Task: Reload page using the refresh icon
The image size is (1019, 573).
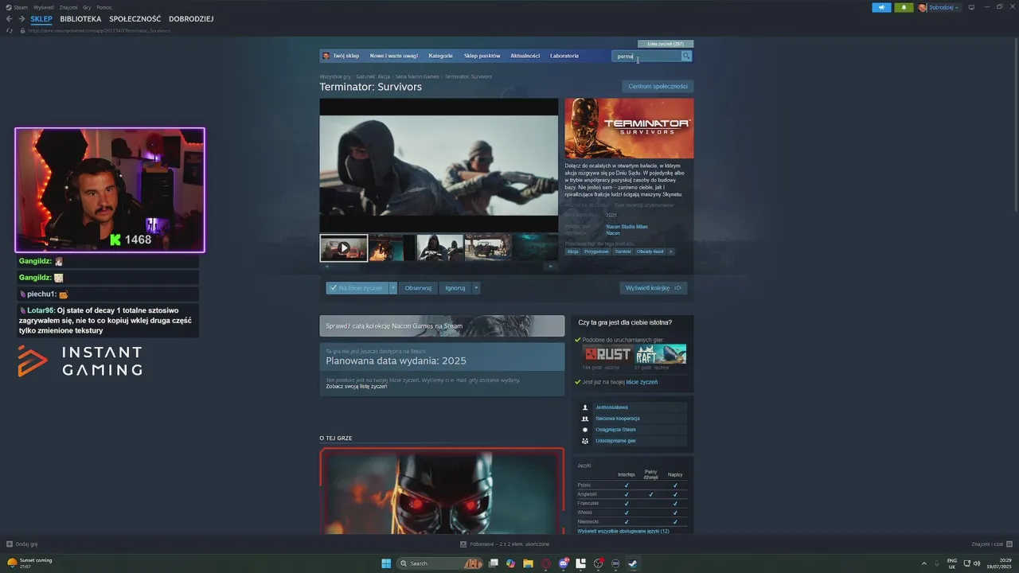Action: [x=10, y=30]
